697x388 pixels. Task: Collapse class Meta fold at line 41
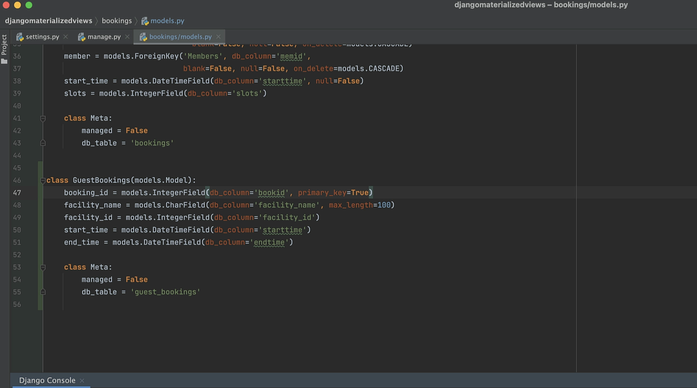point(43,118)
